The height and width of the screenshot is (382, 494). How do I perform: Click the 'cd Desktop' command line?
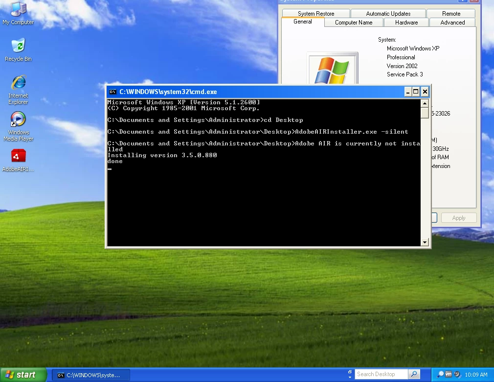(x=205, y=120)
